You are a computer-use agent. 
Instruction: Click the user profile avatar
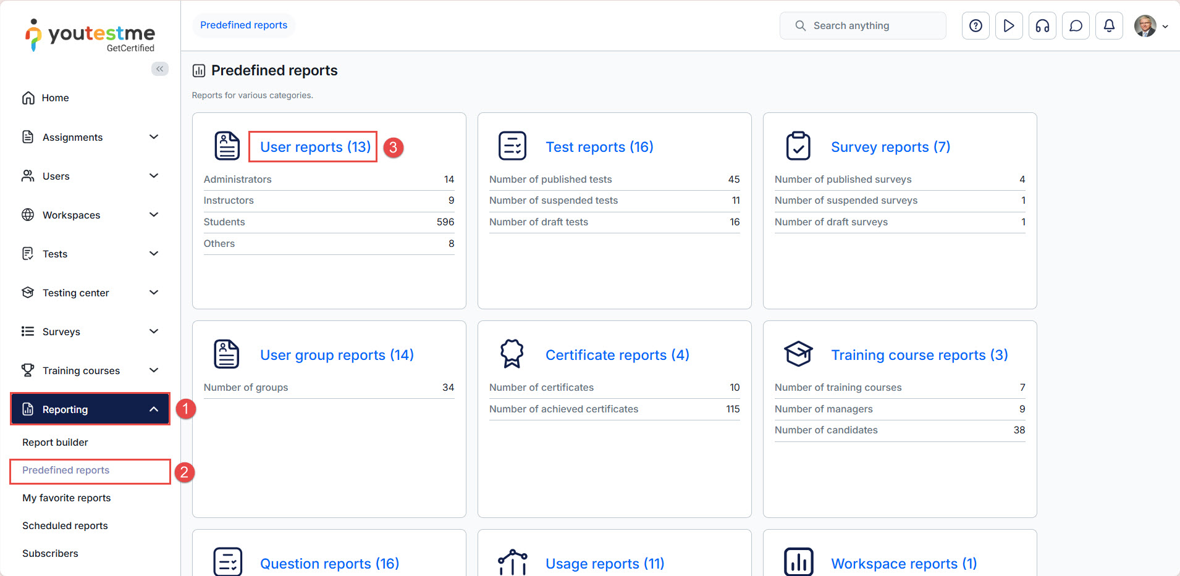pyautogui.click(x=1145, y=26)
